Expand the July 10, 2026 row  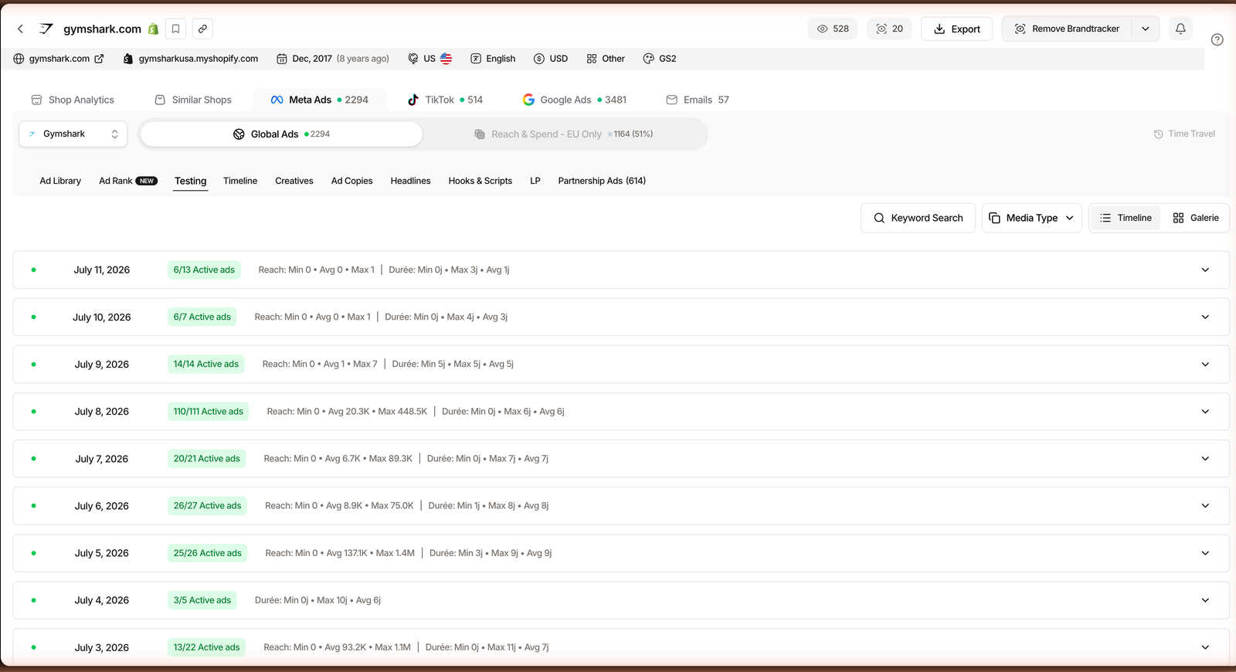point(1205,317)
